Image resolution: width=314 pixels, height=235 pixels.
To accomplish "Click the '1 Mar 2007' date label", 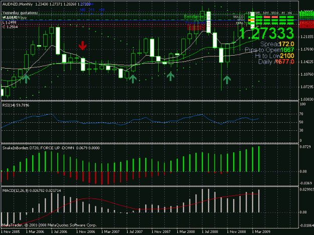I will (x=111, y=232).
